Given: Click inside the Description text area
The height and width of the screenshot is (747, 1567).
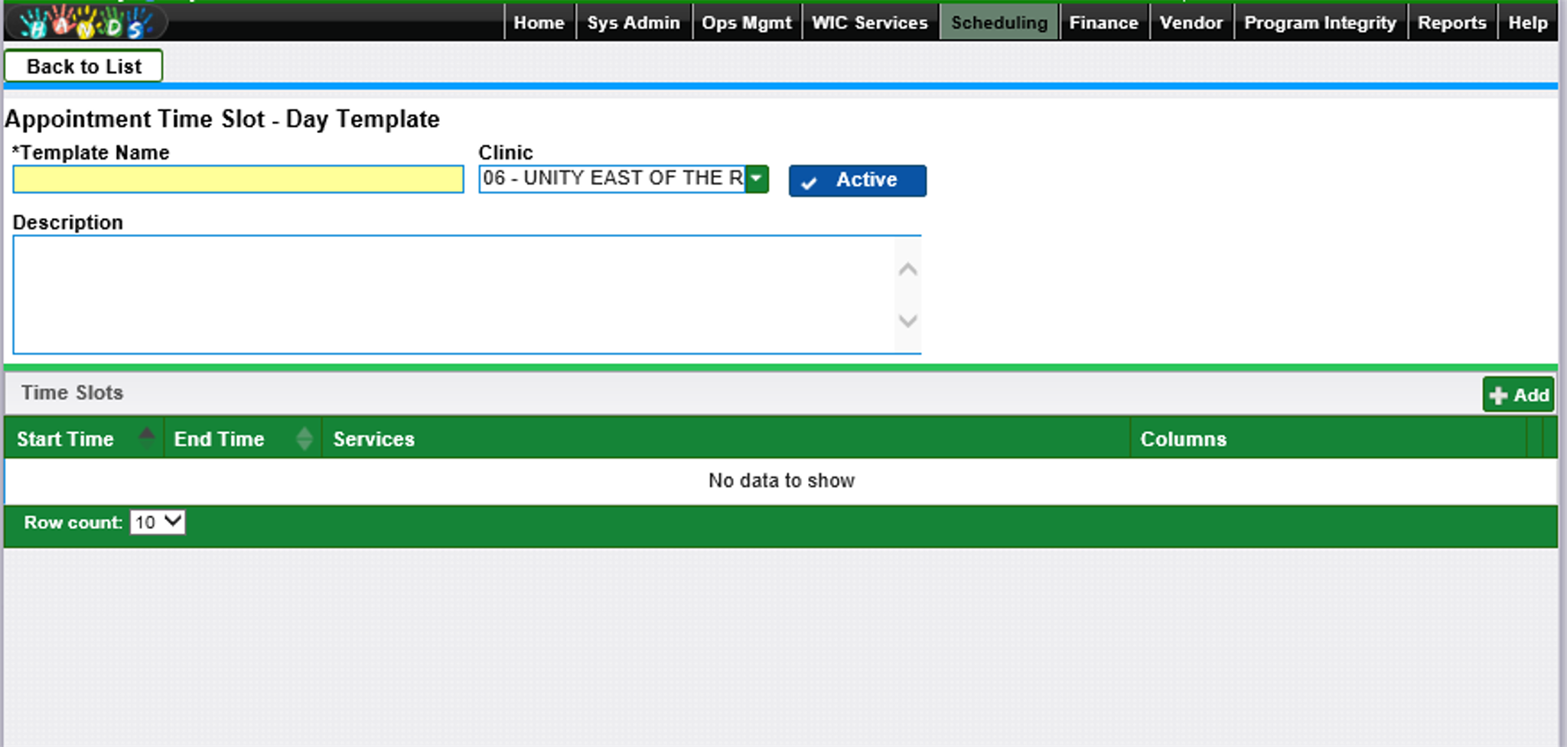Looking at the screenshot, I should [x=451, y=294].
